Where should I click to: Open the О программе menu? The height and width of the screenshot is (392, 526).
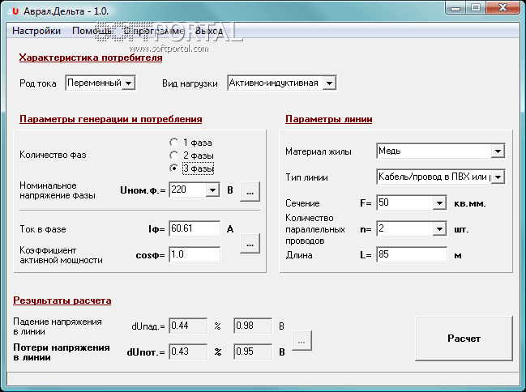154,31
